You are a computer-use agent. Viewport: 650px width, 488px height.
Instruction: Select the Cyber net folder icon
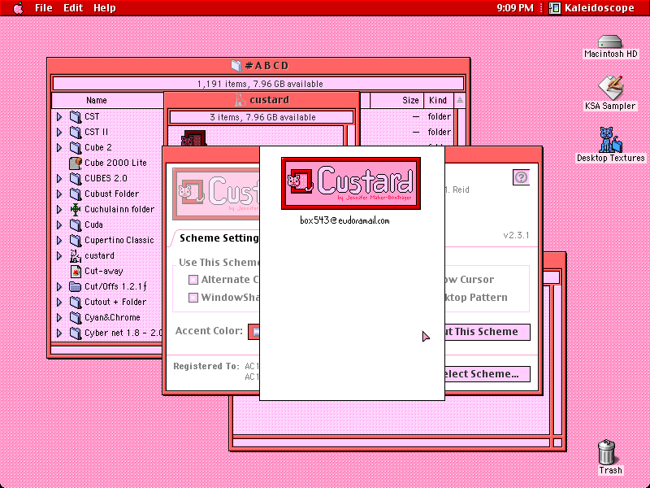pyautogui.click(x=76, y=333)
